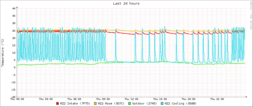
Task: Click the 'Thu 00:00' time axis label
Action: (x=17, y=99)
